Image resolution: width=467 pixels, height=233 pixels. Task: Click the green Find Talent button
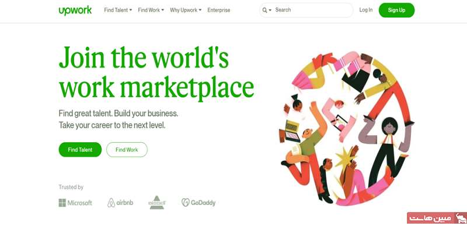80,150
